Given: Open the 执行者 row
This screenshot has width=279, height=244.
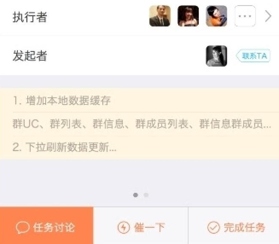Looking at the screenshot, I should [x=139, y=17].
